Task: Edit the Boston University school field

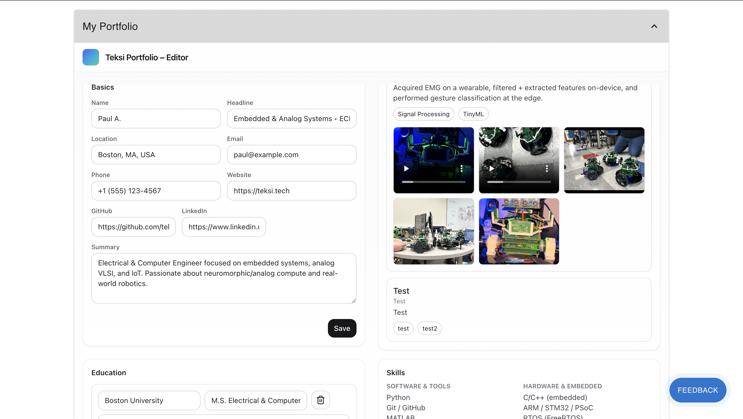Action: [149, 400]
